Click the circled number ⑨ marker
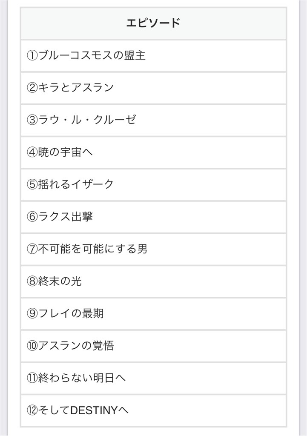 click(x=32, y=314)
